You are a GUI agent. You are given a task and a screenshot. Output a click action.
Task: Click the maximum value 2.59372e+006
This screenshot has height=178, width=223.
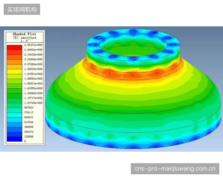(33, 45)
